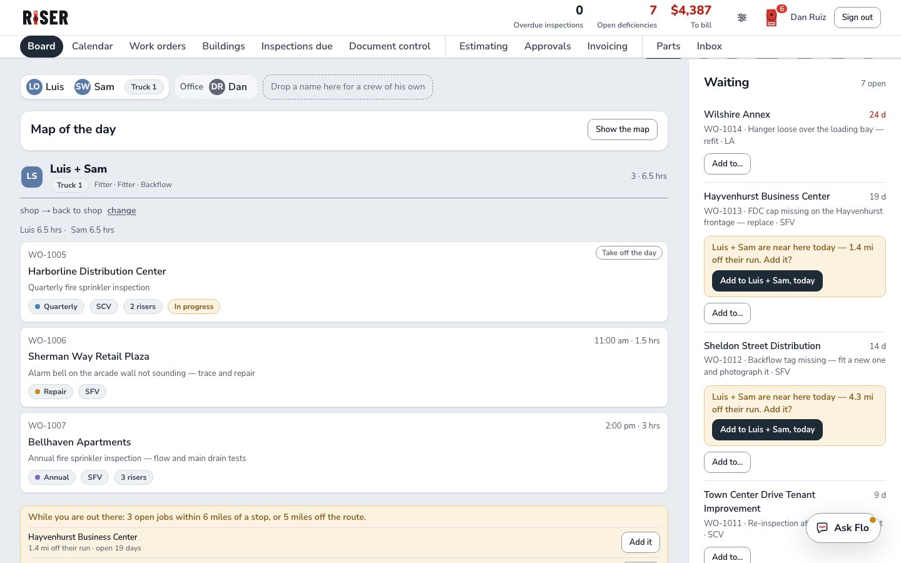
Task: Open Wilshire Annex waiting item
Action: click(737, 114)
